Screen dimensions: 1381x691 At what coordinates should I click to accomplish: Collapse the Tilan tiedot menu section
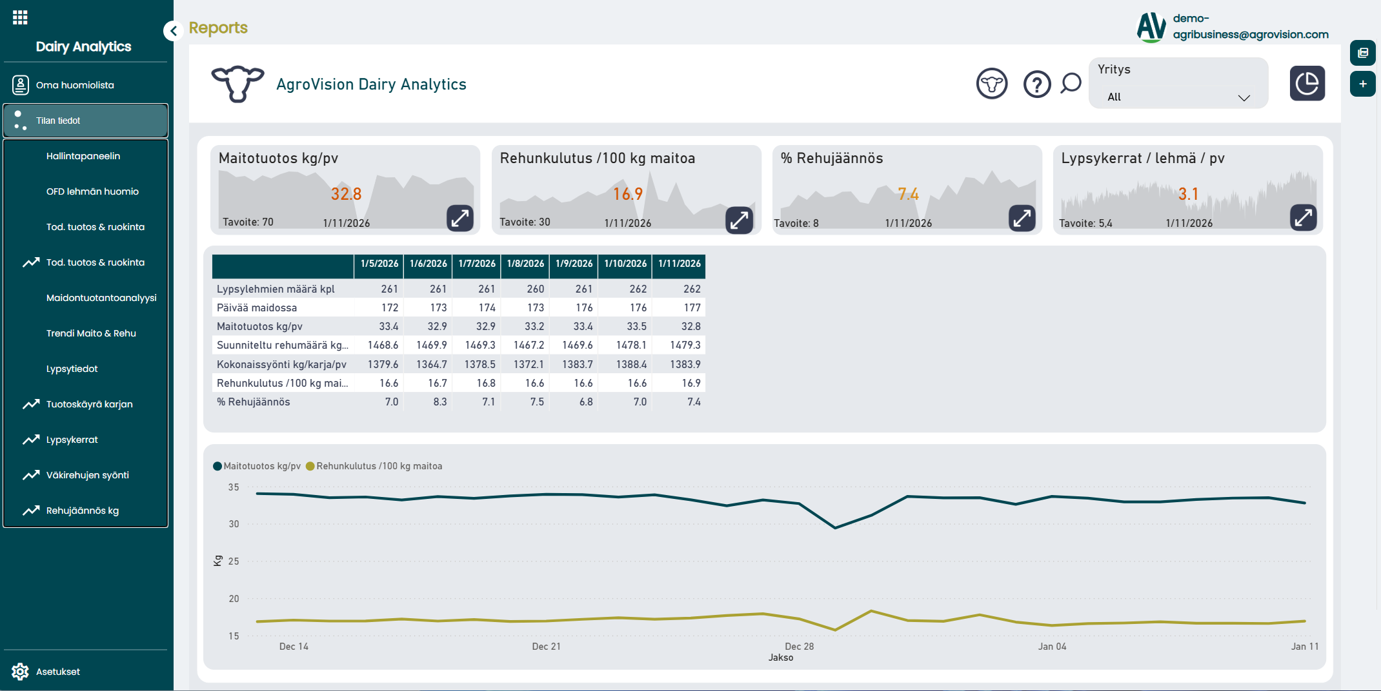point(85,121)
